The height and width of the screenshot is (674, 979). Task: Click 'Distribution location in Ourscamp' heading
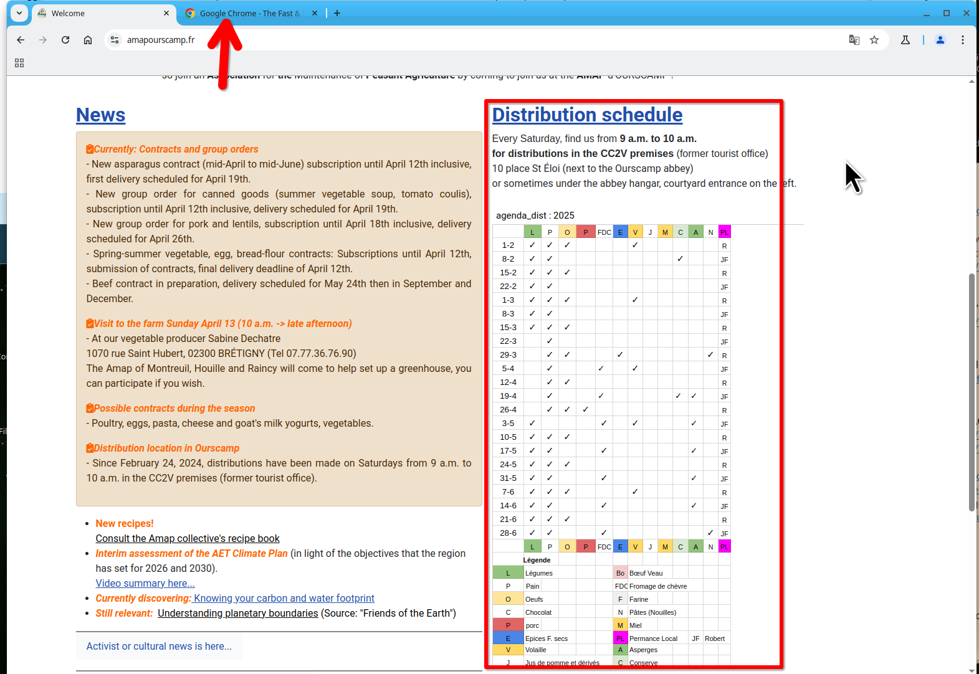point(166,449)
